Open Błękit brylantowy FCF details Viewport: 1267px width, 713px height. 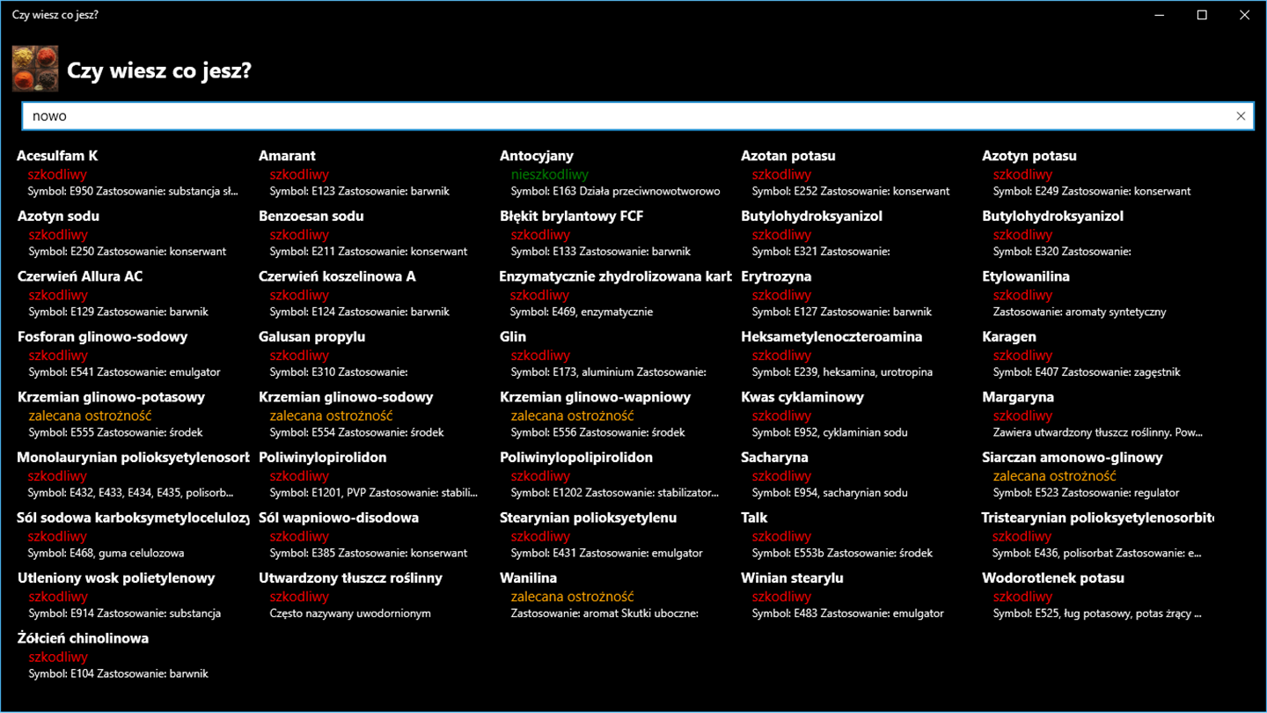(614, 233)
